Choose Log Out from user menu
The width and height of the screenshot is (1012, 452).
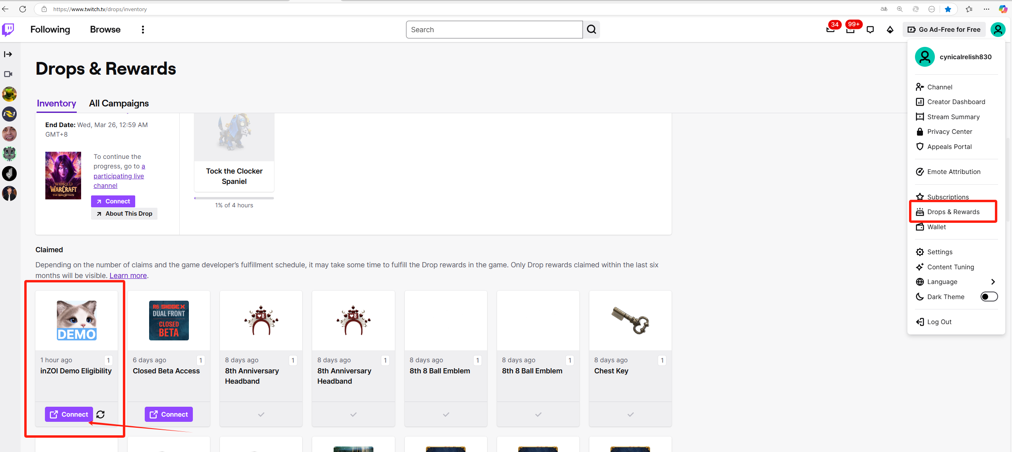pyautogui.click(x=956, y=322)
